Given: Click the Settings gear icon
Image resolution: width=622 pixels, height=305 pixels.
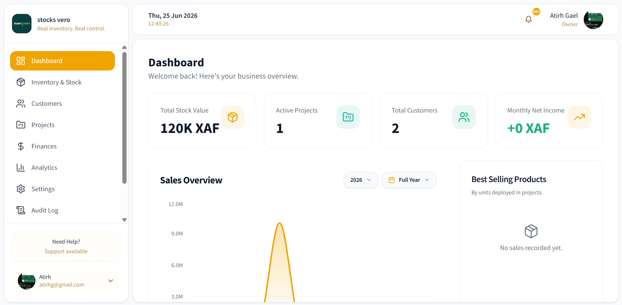Looking at the screenshot, I should (x=21, y=189).
